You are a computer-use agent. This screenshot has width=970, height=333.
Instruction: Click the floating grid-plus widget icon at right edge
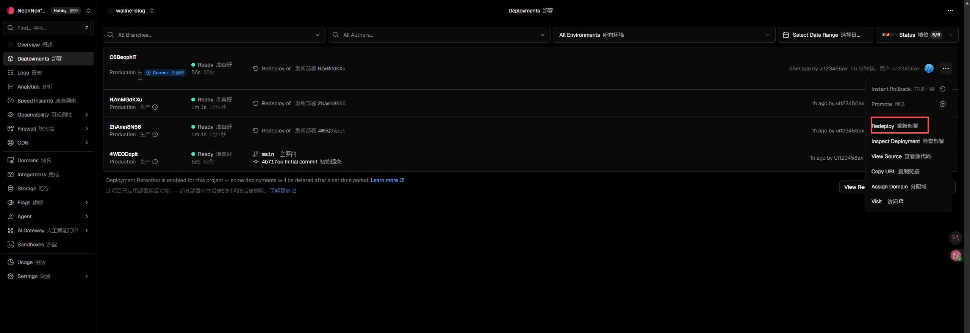point(956,238)
